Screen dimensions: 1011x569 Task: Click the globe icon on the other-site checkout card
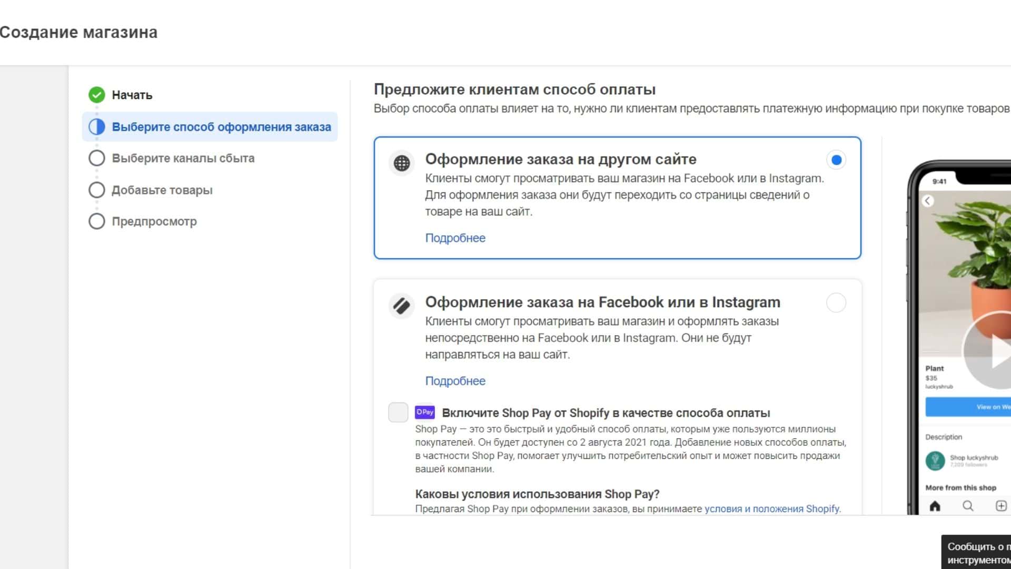(x=402, y=163)
